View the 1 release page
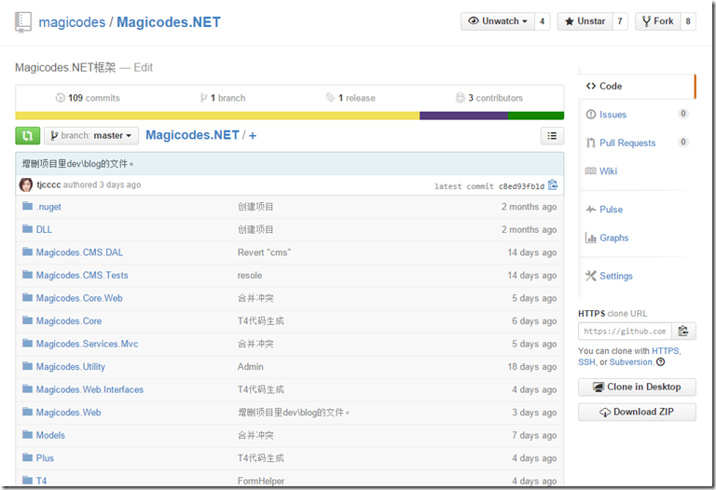This screenshot has width=716, height=490. (x=351, y=98)
